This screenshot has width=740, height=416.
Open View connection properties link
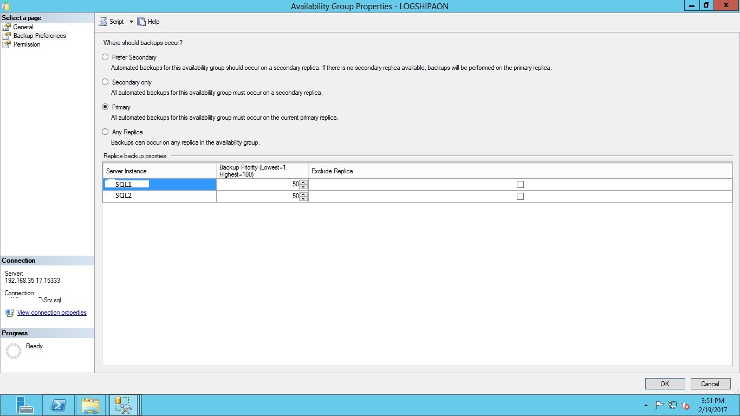point(52,313)
